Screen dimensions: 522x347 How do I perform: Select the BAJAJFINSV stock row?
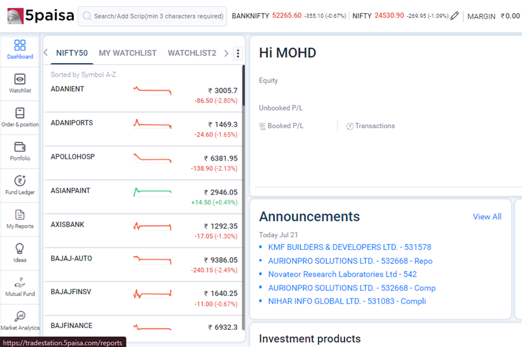(x=144, y=298)
